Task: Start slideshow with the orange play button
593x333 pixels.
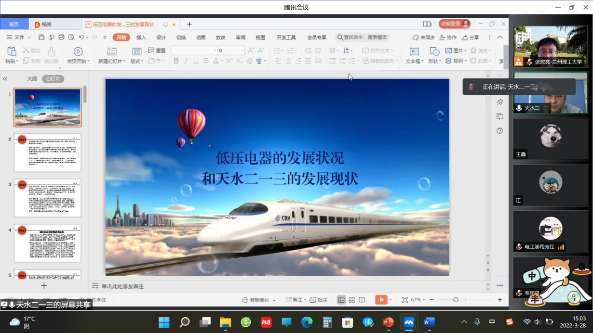Action: pyautogui.click(x=381, y=300)
